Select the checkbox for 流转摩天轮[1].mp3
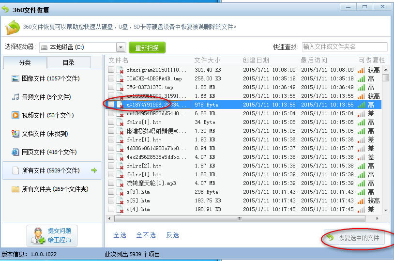Image resolution: width=394 pixels, height=261 pixels. pos(111,183)
